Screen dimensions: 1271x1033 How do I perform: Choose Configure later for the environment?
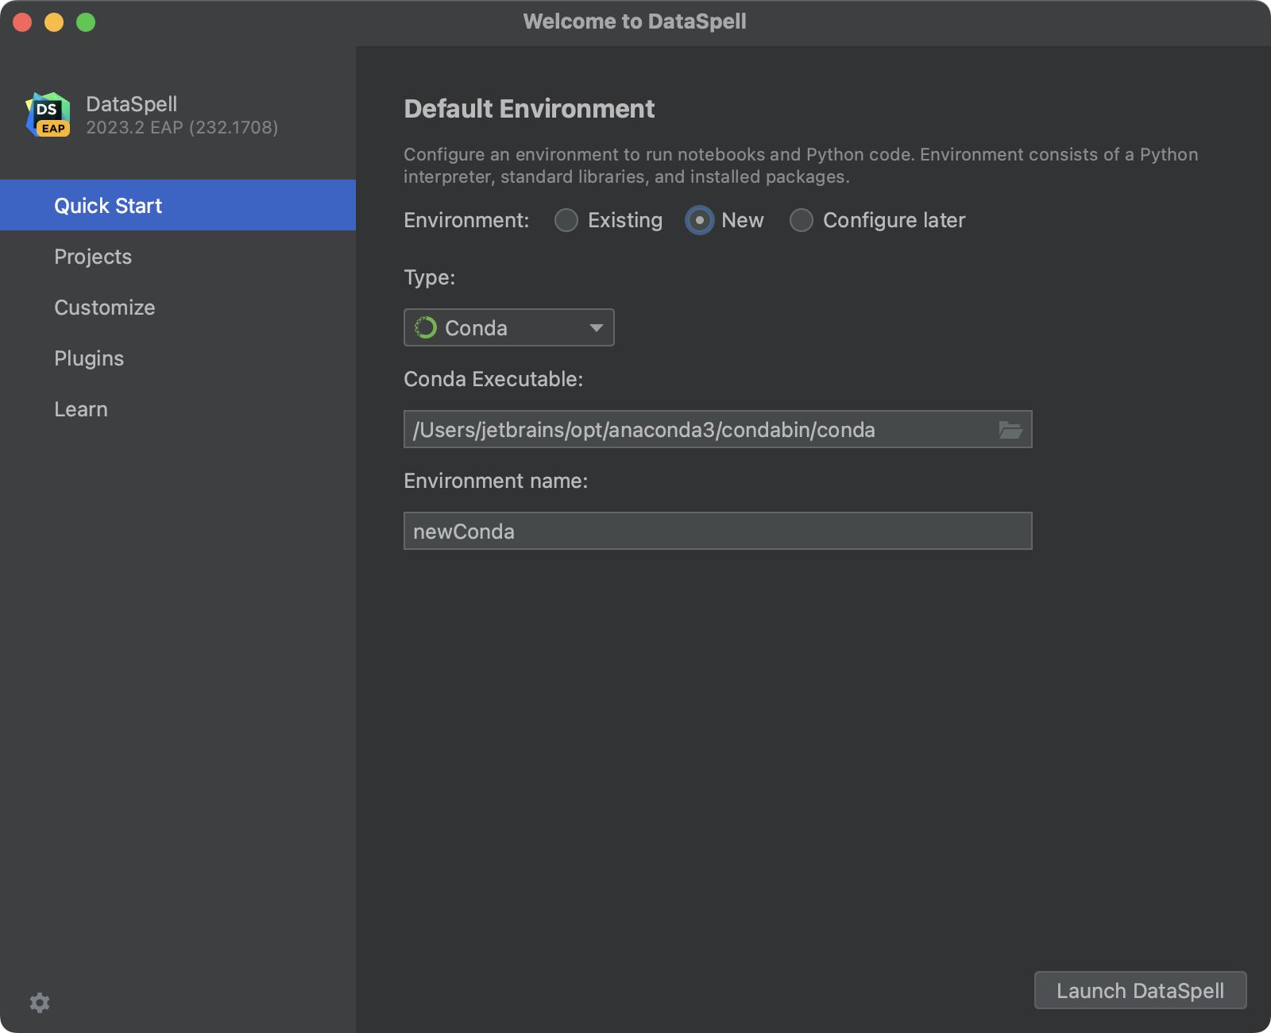801,220
